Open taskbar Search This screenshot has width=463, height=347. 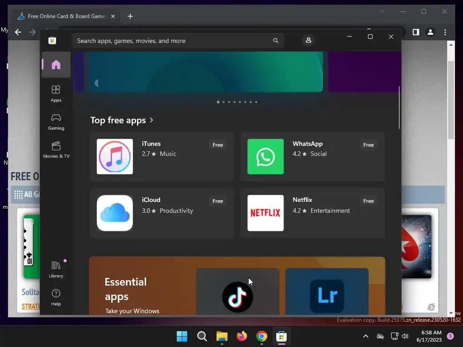(202, 336)
